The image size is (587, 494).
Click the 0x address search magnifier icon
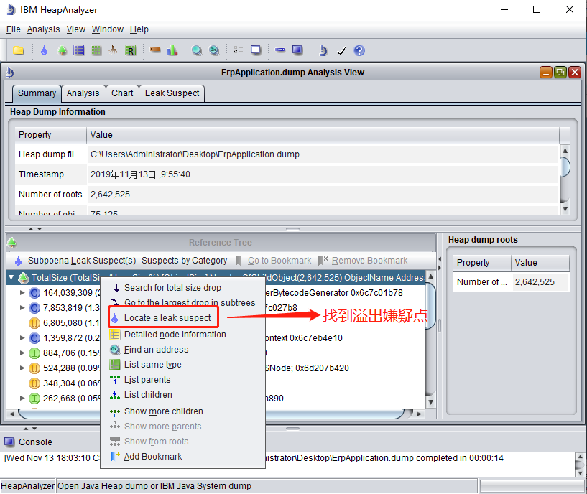(214, 50)
